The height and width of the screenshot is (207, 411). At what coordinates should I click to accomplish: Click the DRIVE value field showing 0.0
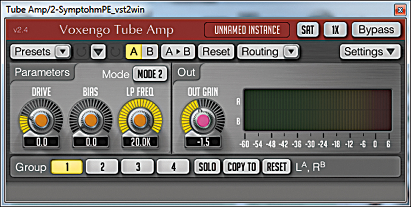(x=41, y=142)
